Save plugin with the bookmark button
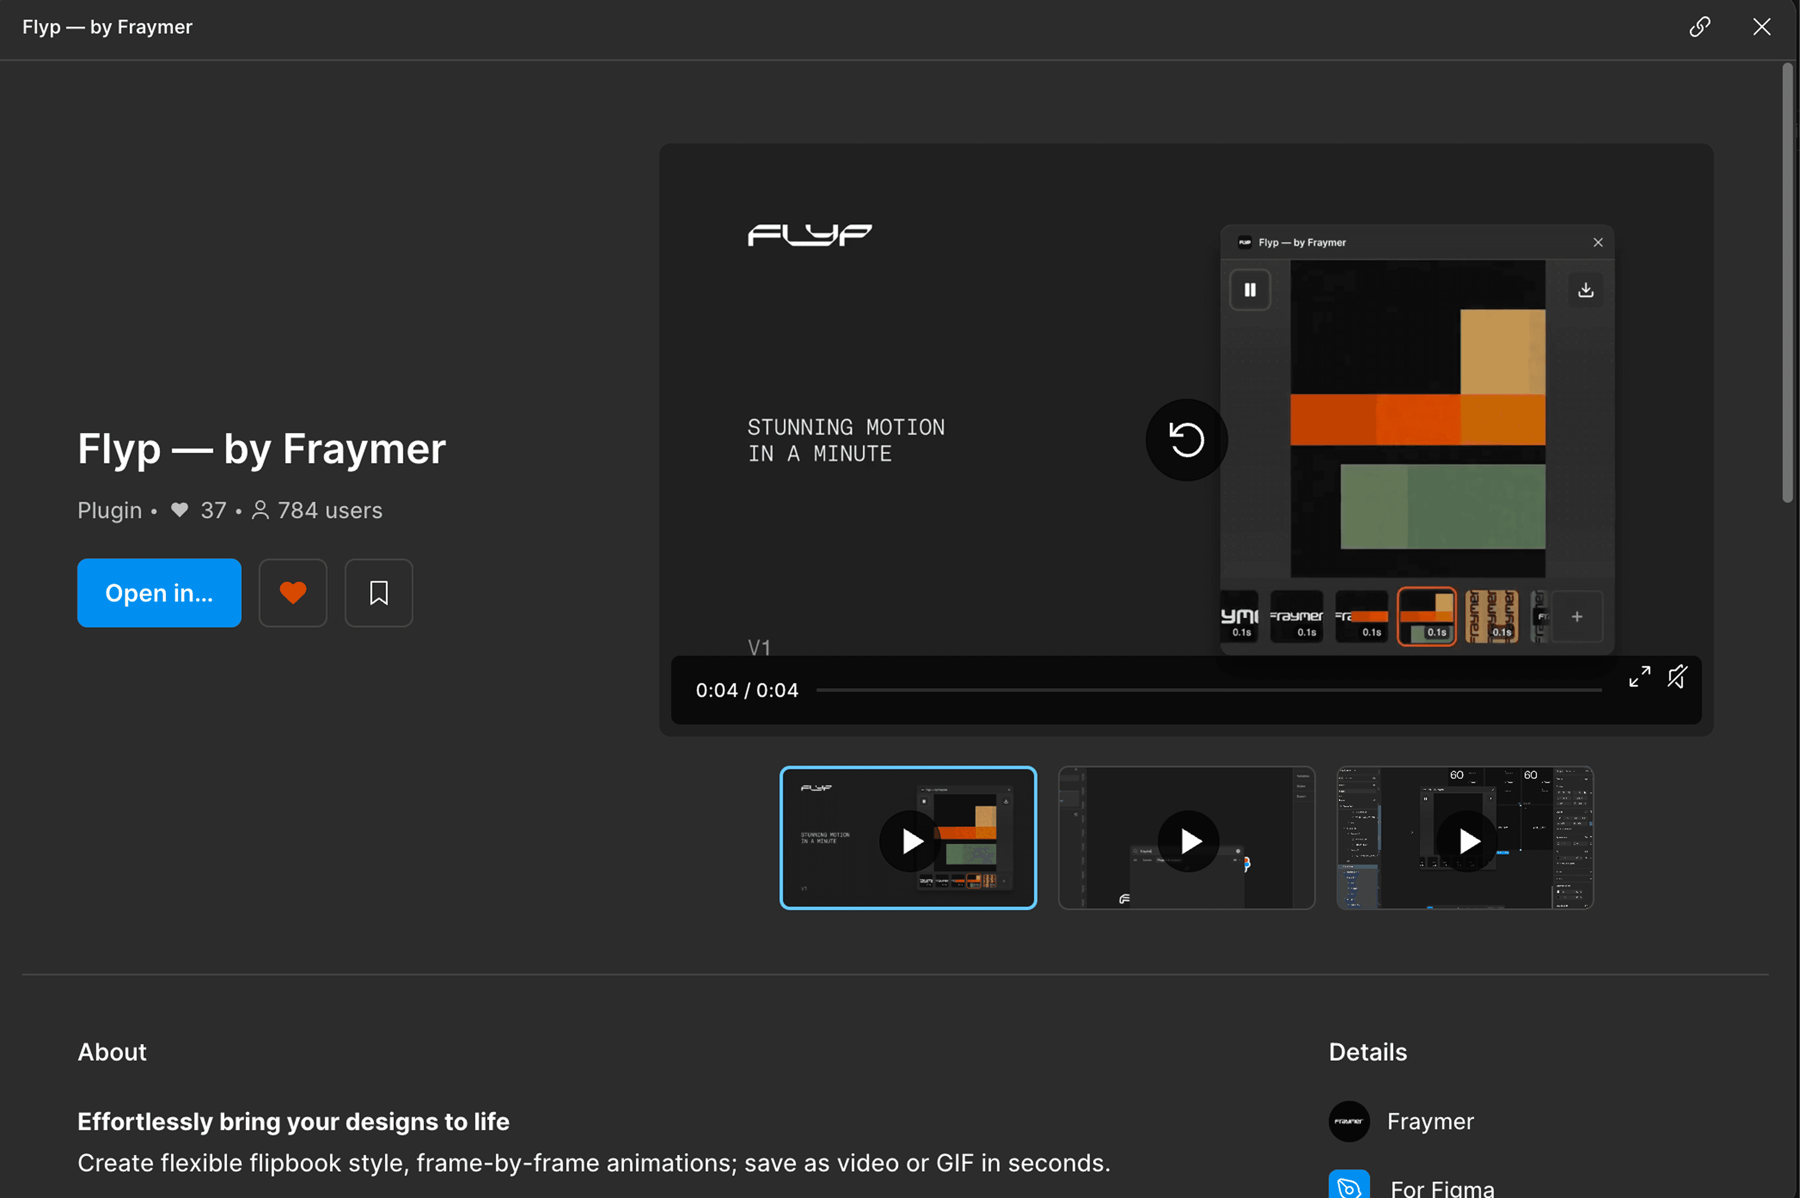 click(379, 593)
